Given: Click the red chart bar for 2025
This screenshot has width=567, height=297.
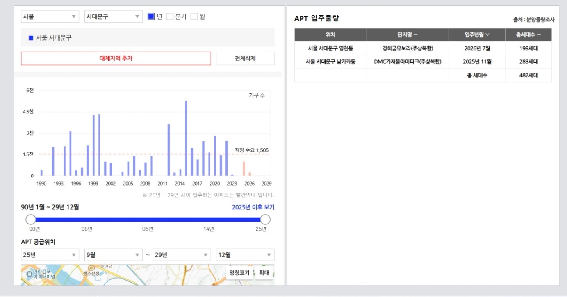Looking at the screenshot, I should click(244, 169).
